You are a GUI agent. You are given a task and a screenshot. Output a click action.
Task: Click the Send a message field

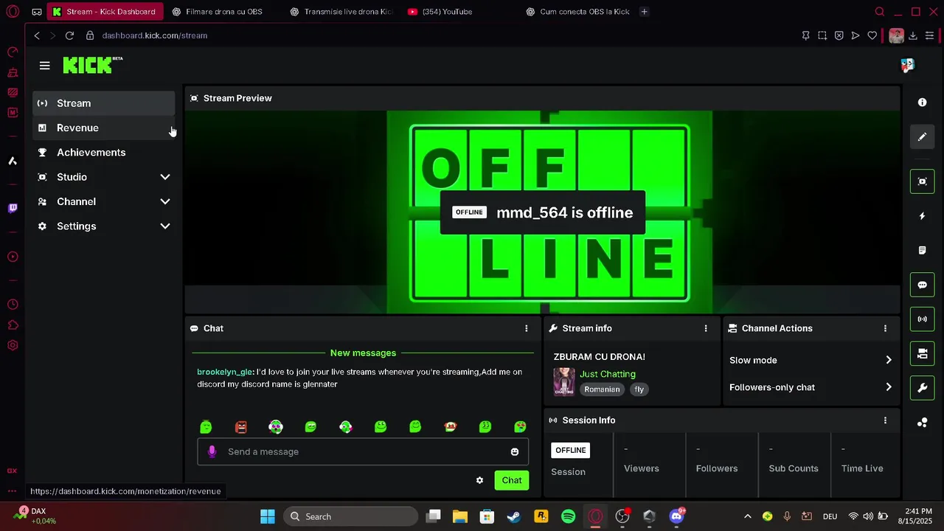coord(363,451)
